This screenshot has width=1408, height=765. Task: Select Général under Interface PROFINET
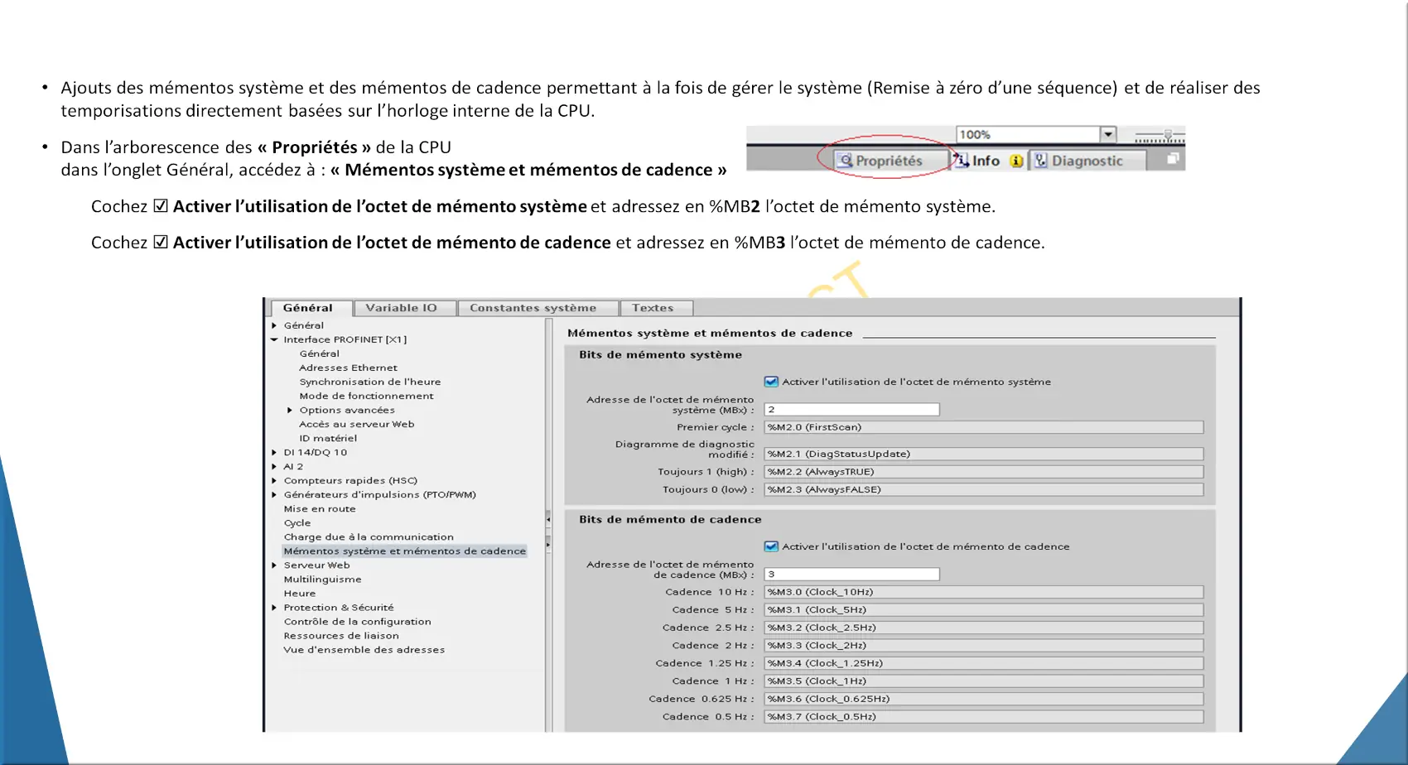[x=320, y=354]
